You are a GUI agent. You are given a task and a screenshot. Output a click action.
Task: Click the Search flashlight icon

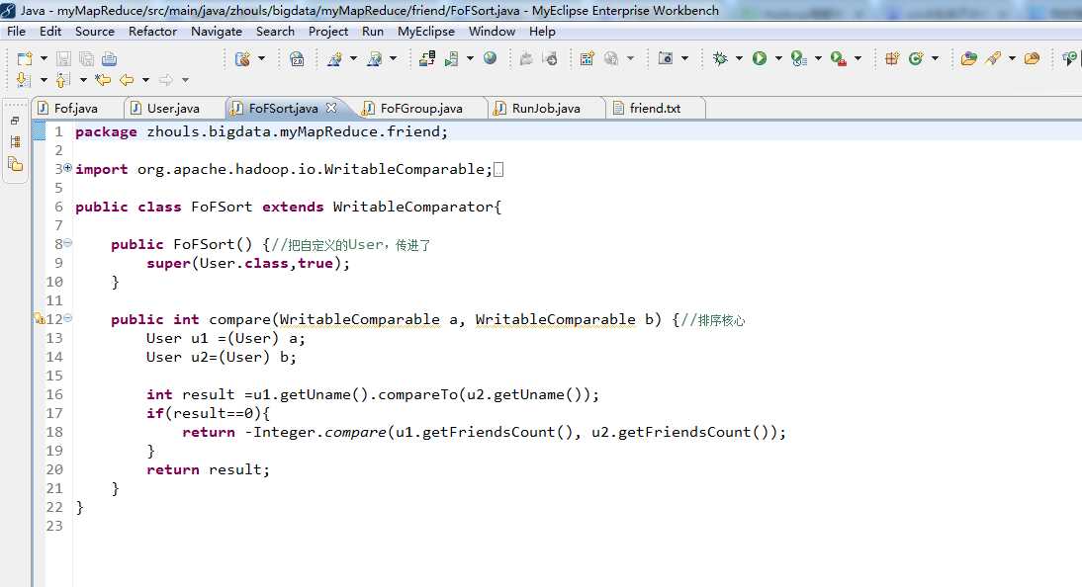(994, 58)
